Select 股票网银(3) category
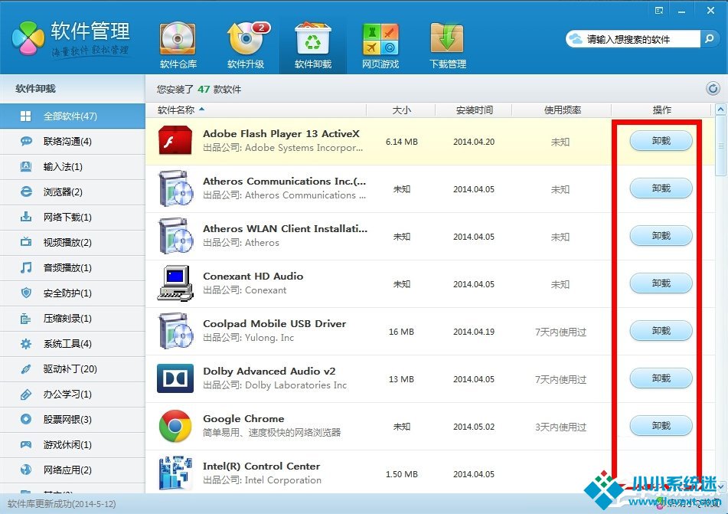 click(x=73, y=420)
